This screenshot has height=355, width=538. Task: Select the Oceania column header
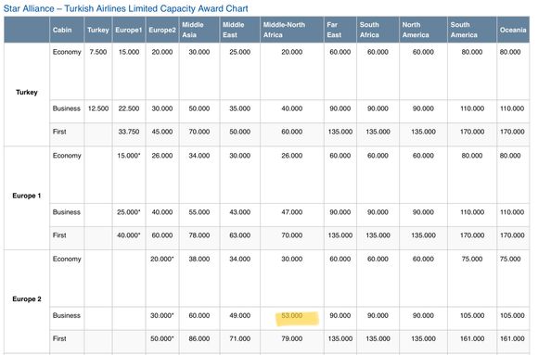tap(513, 30)
